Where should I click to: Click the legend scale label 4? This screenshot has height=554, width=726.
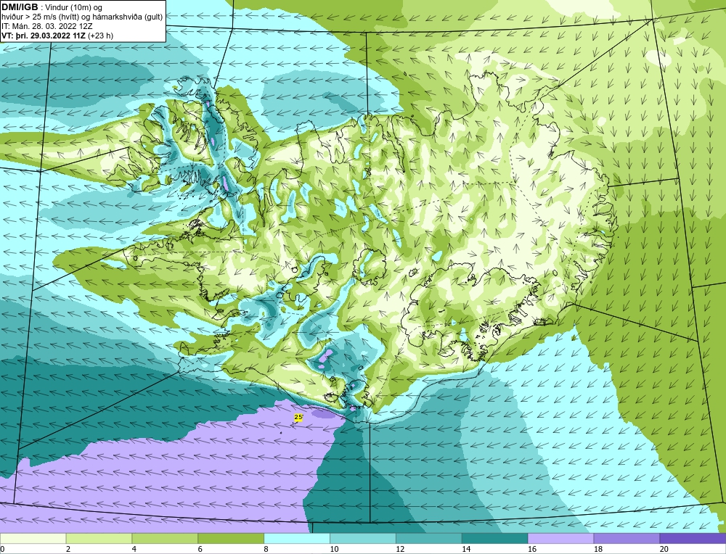pyautogui.click(x=134, y=549)
